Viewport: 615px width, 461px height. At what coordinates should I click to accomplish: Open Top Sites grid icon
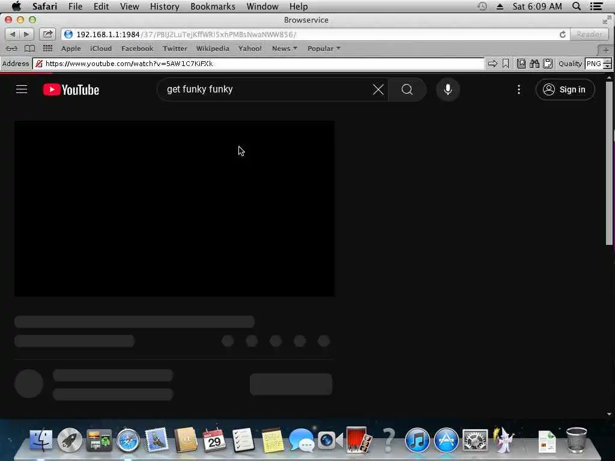point(47,49)
